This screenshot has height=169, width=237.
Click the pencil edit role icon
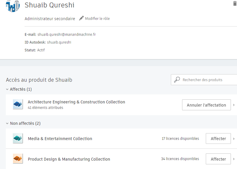click(81, 18)
